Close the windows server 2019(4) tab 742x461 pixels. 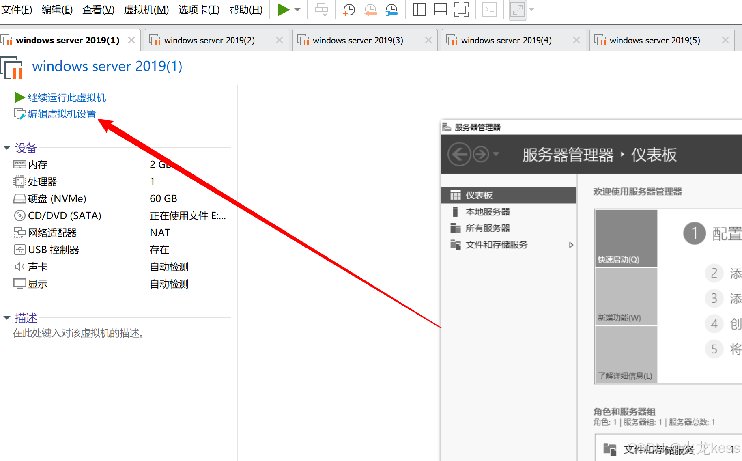576,40
